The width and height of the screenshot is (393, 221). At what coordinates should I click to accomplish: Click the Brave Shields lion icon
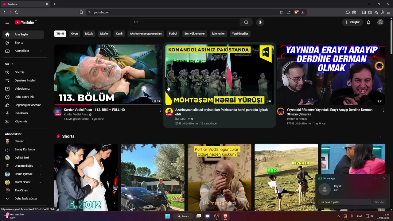pos(296,12)
